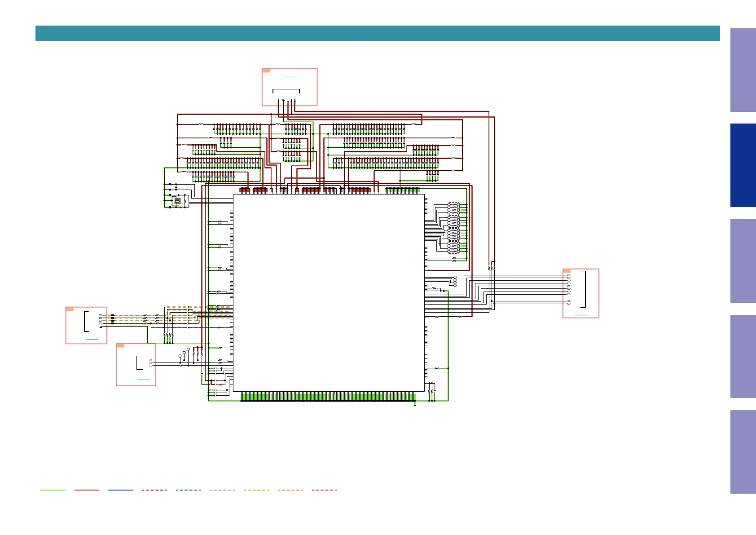
Task: Click the dashed lavender legend line
Action: tap(222, 490)
